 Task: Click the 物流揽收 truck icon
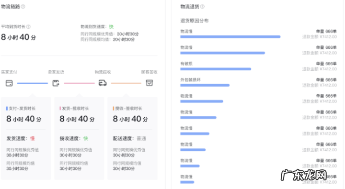click(103, 83)
